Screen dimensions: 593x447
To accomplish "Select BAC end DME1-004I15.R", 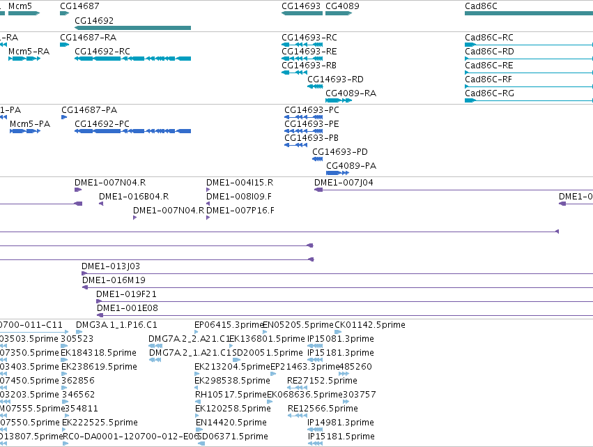I will [208, 190].
